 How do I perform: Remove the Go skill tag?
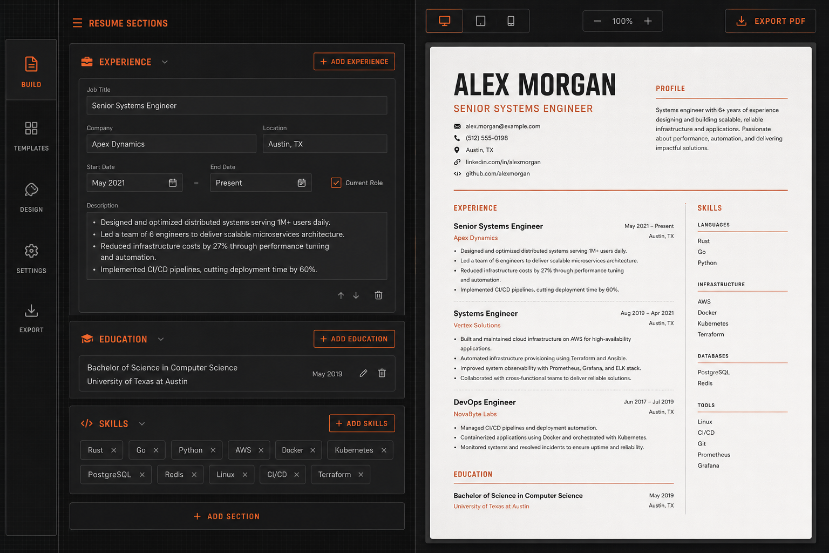[x=156, y=450]
